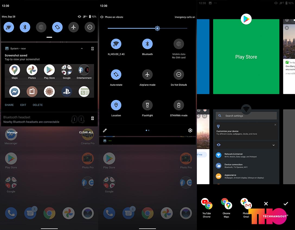The width and height of the screenshot is (295, 230).
Task: Open Device connection in the Settings card
Action: point(246,166)
